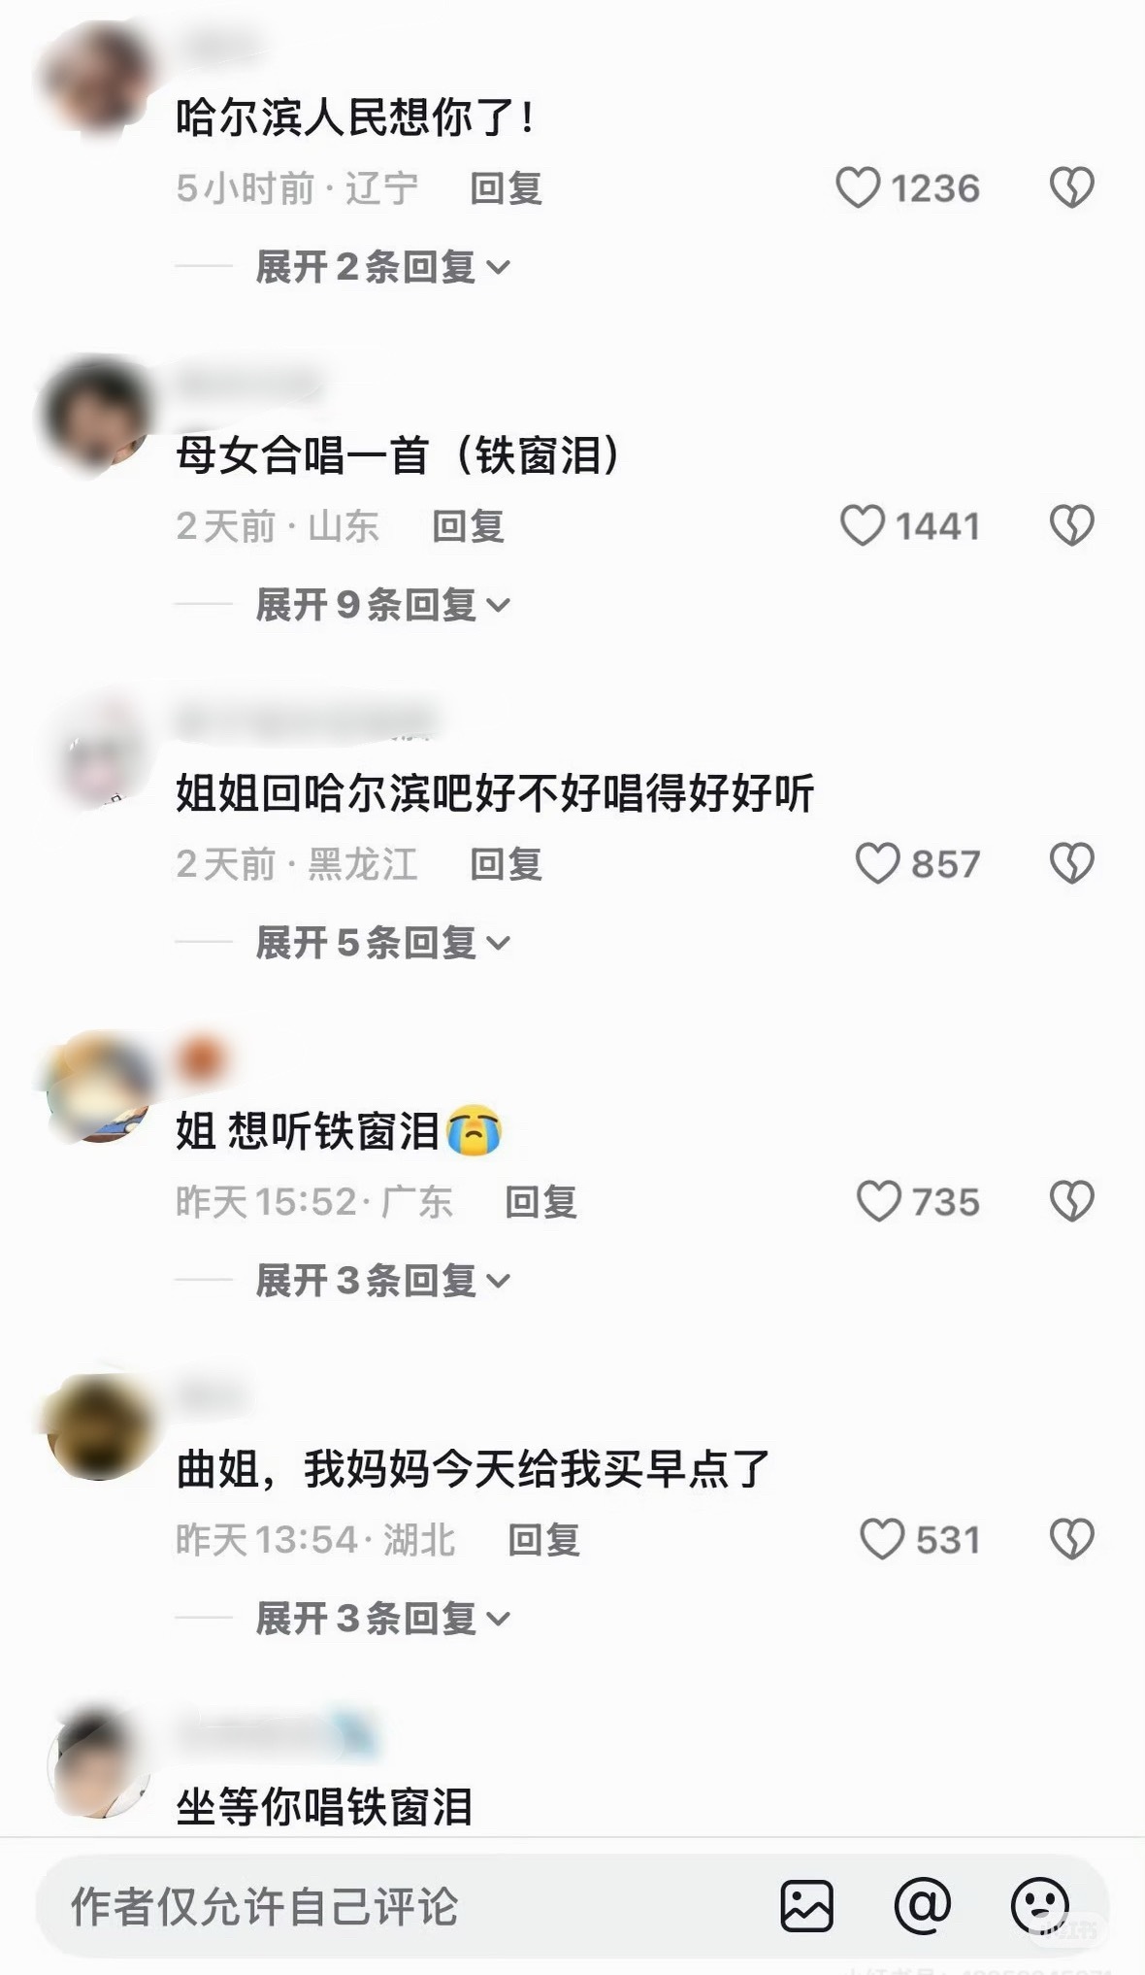Tap 回复 on the 湖北 comment
This screenshot has width=1145, height=1975.
tap(544, 1540)
